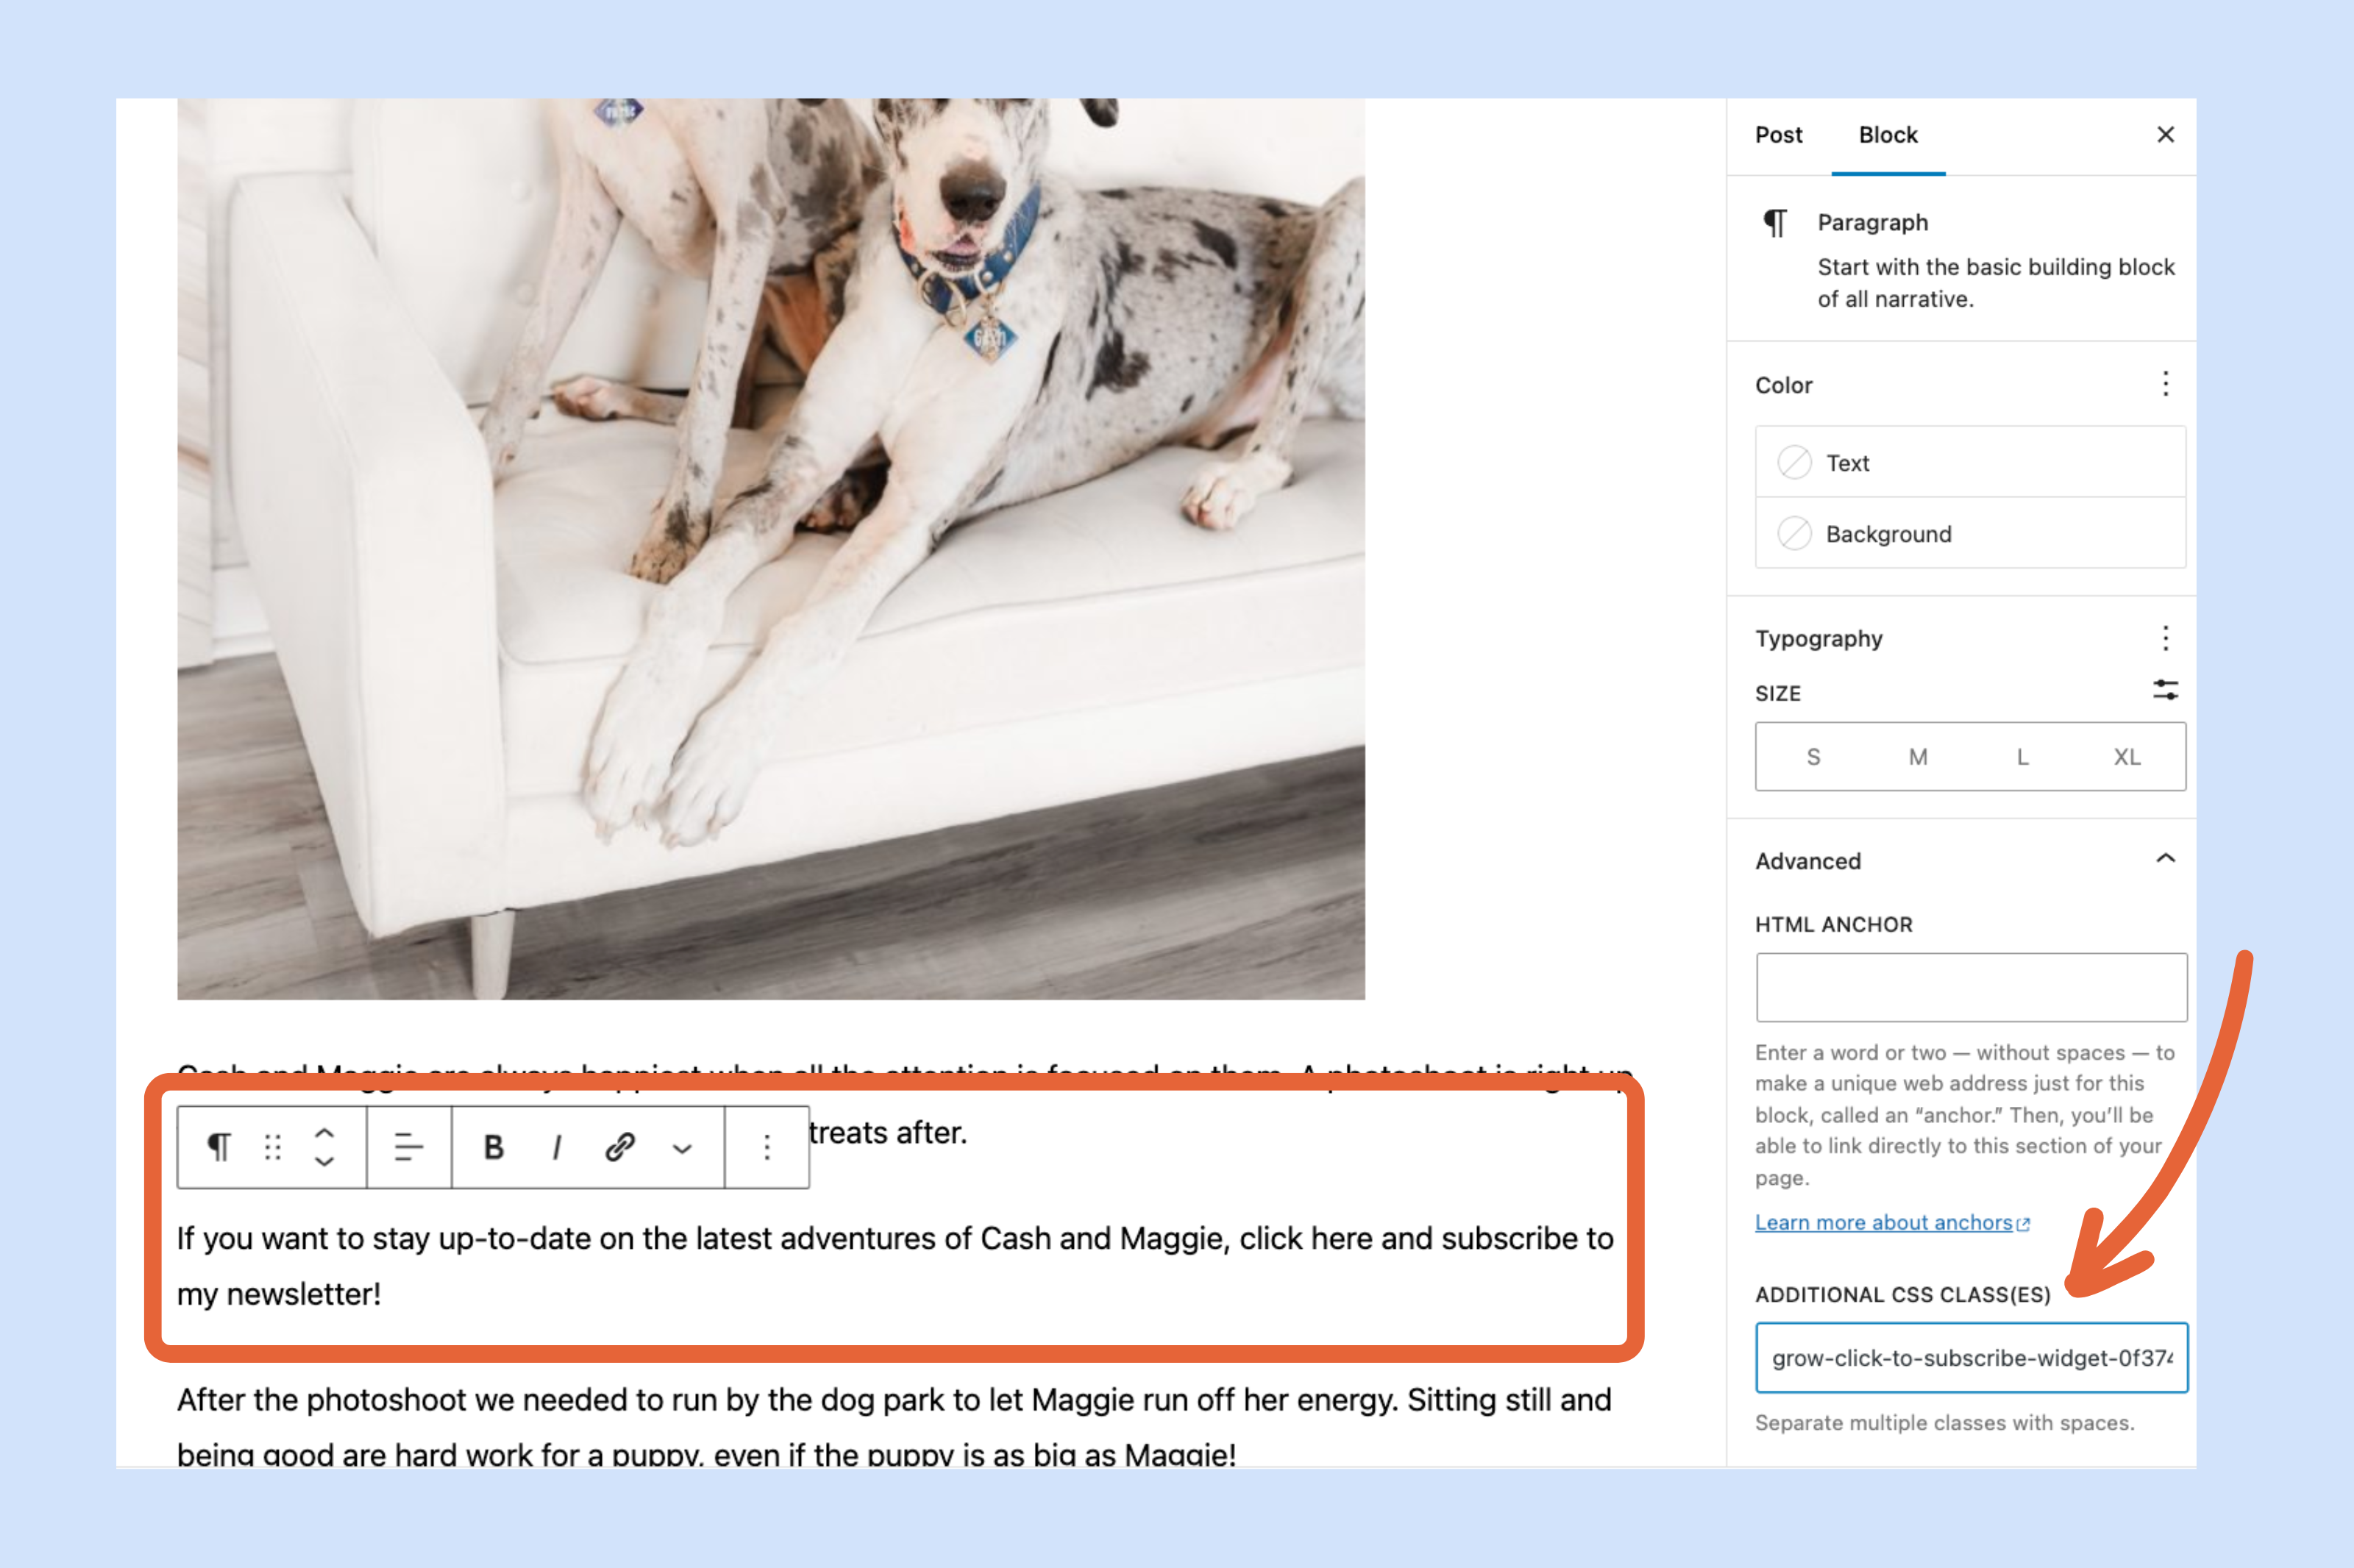Open block options three-dot menu

coord(767,1147)
